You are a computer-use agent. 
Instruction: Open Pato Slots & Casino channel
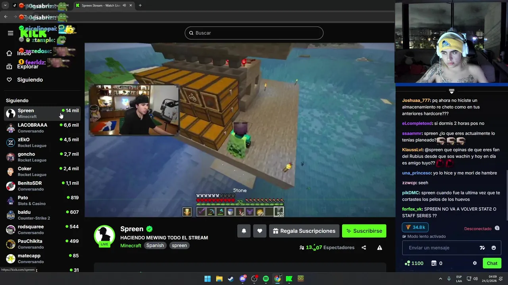click(42, 200)
